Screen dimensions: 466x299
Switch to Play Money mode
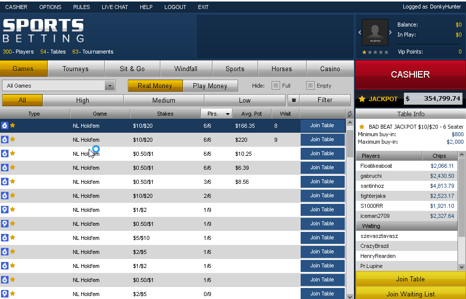(210, 86)
